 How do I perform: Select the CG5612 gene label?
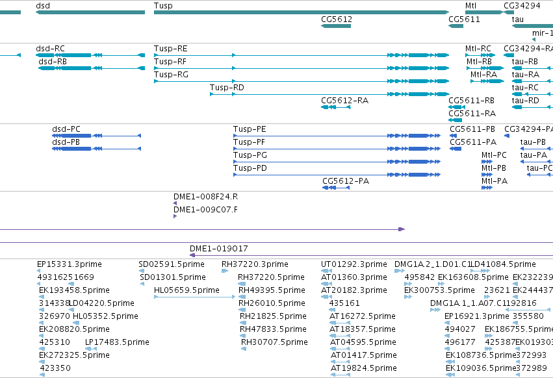coord(337,19)
